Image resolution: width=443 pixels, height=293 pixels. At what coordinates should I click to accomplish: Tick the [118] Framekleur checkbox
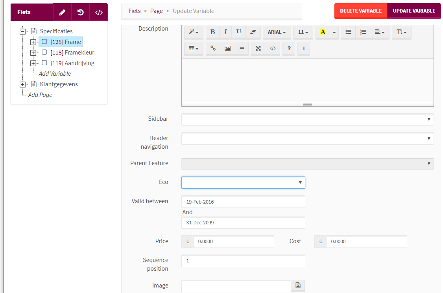coord(44,52)
